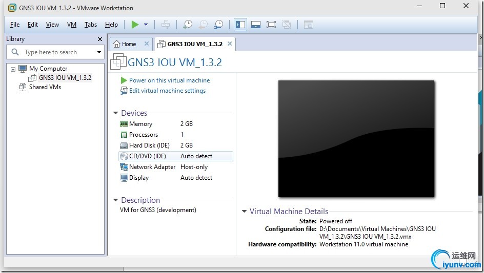Open the VM menu

click(x=72, y=25)
